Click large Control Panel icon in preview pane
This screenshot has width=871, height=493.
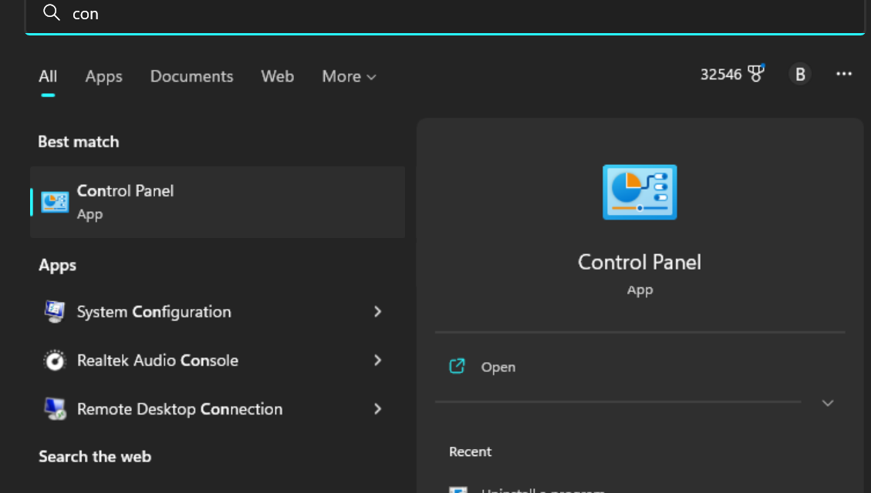pyautogui.click(x=639, y=192)
